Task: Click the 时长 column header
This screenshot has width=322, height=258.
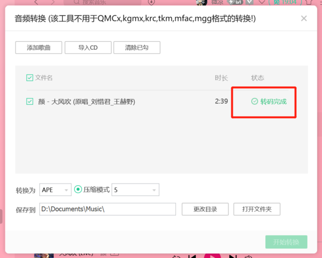Action: 221,78
